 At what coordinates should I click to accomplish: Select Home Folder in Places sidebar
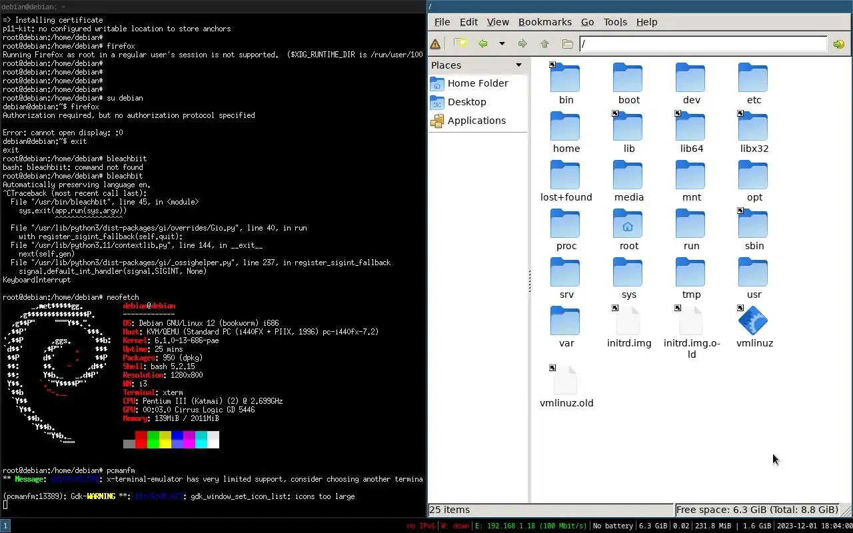477,83
